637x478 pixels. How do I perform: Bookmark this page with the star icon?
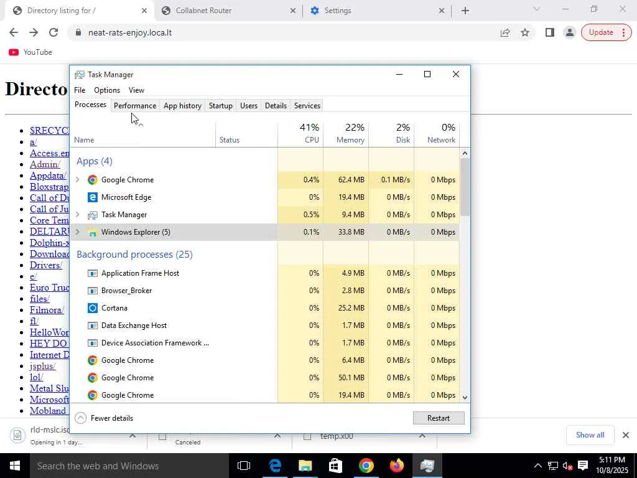click(525, 32)
